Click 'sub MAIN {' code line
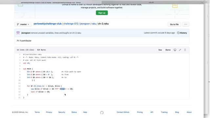This screenshot has height=118, width=210. 28,69
